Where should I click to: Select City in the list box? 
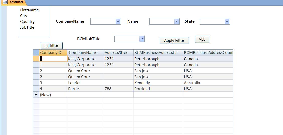pyautogui.click(x=24, y=16)
